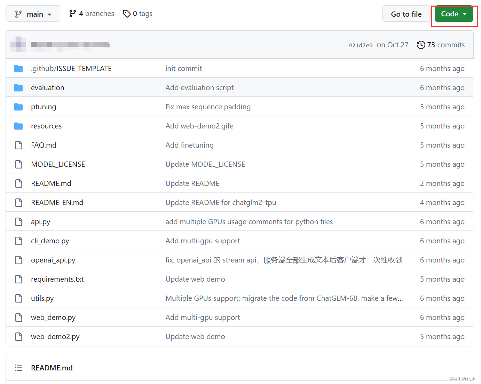Open 'Add web-demo2.gife' commit message
The image size is (481, 384).
coord(199,126)
